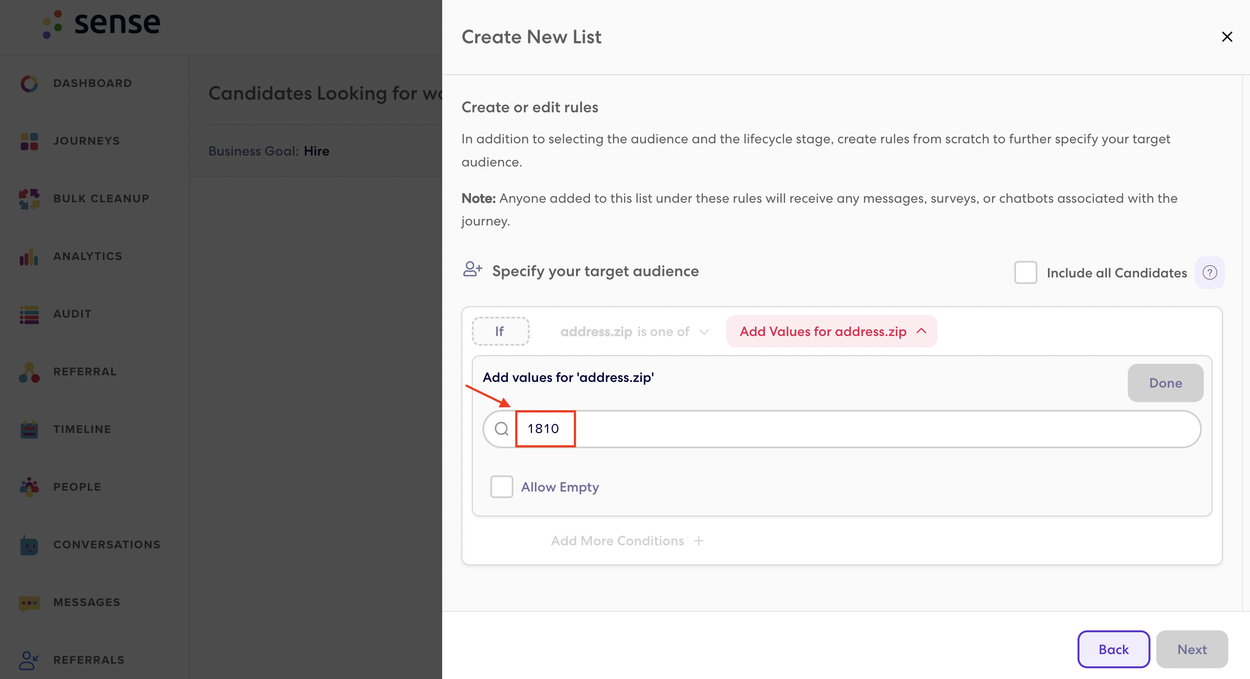Open the Messages speech bubble icon
The height and width of the screenshot is (679, 1250).
29,603
